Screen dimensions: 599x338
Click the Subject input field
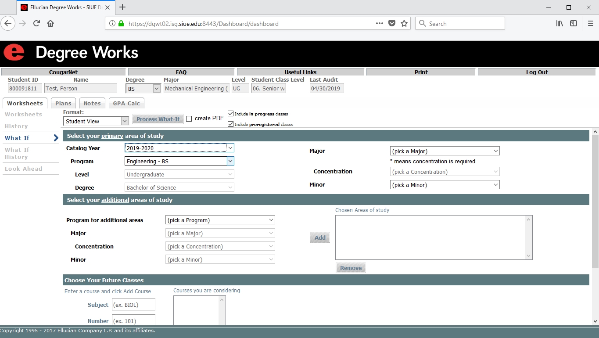click(x=133, y=305)
